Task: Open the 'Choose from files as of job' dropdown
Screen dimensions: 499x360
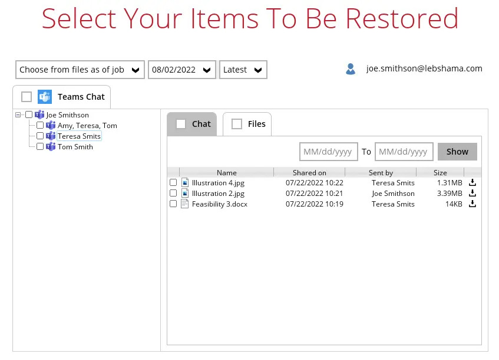Action: (x=80, y=70)
